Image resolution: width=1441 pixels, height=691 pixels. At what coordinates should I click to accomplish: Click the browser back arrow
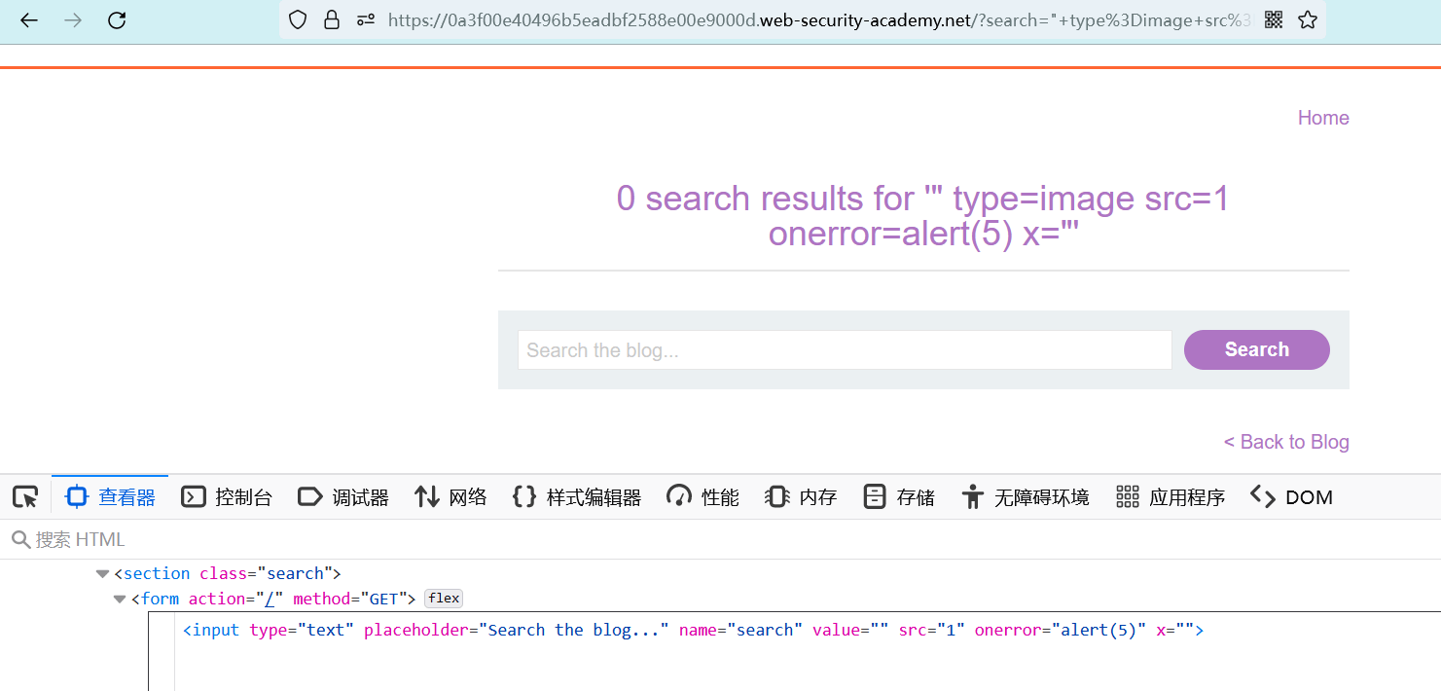click(29, 19)
